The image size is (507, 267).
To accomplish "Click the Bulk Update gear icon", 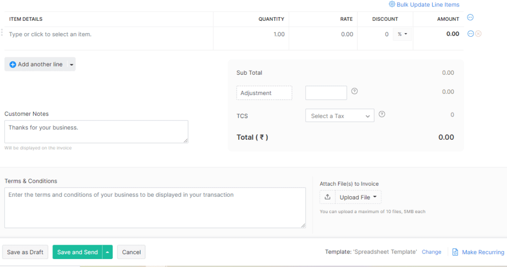I will point(392,4).
